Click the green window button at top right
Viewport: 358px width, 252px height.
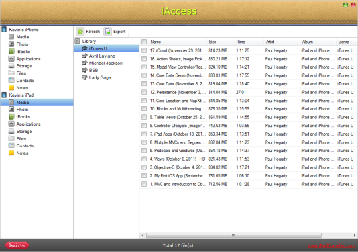(x=345, y=5)
